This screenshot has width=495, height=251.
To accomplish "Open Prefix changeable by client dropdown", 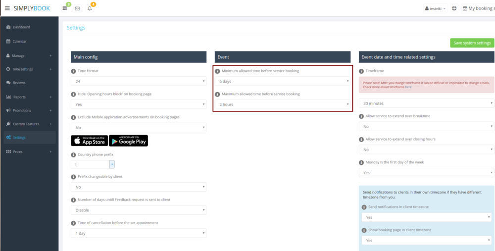I will point(139,187).
